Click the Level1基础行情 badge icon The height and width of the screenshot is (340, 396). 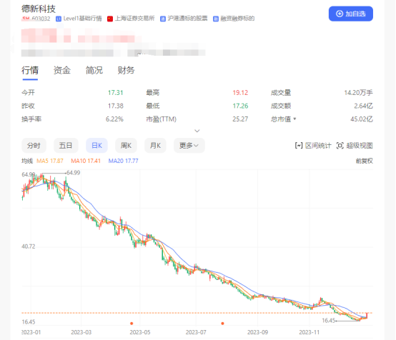pos(59,19)
